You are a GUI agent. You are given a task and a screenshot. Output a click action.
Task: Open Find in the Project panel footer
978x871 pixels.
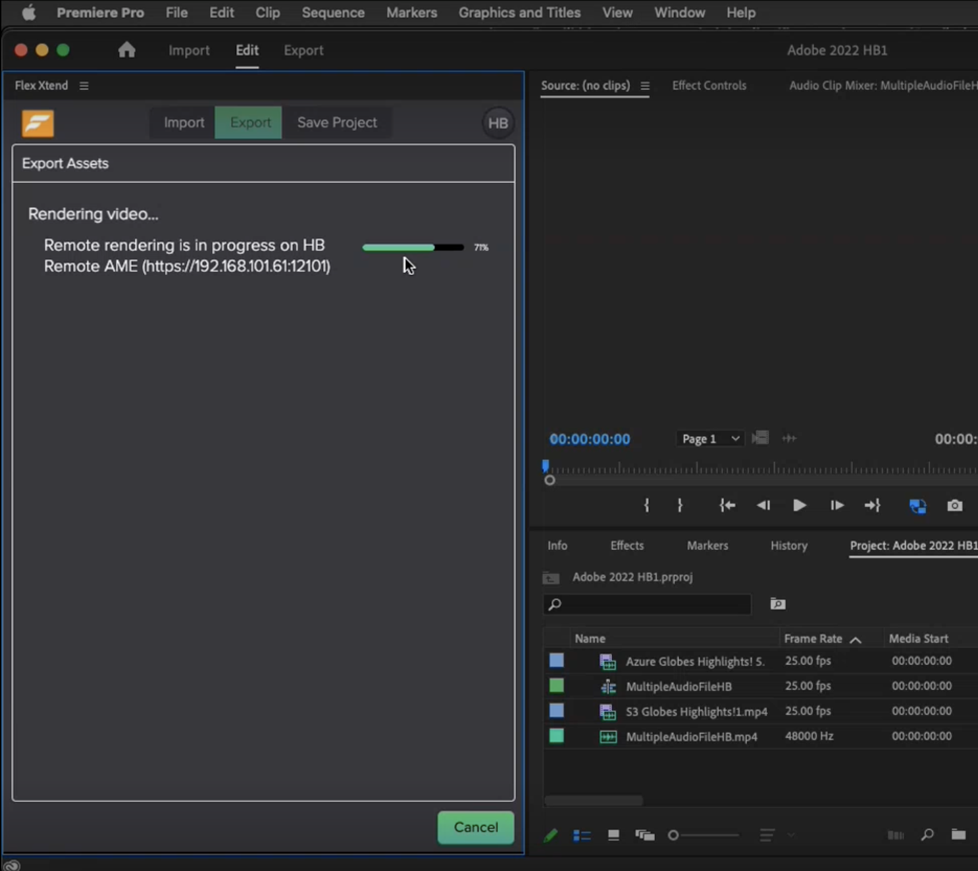[x=927, y=835]
